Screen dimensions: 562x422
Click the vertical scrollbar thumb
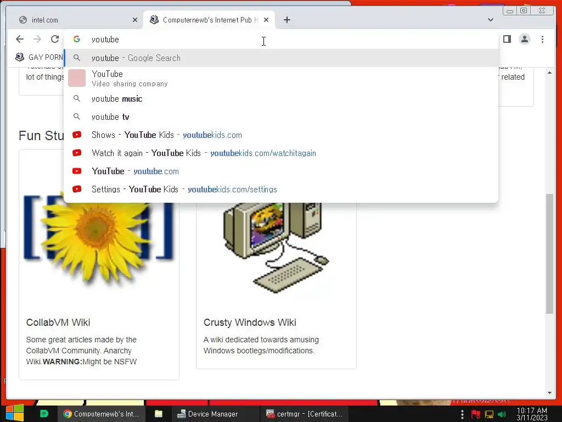(549, 254)
